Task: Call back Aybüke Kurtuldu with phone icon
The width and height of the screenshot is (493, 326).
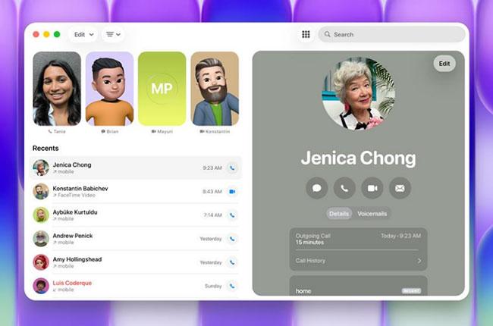Action: 232,215
